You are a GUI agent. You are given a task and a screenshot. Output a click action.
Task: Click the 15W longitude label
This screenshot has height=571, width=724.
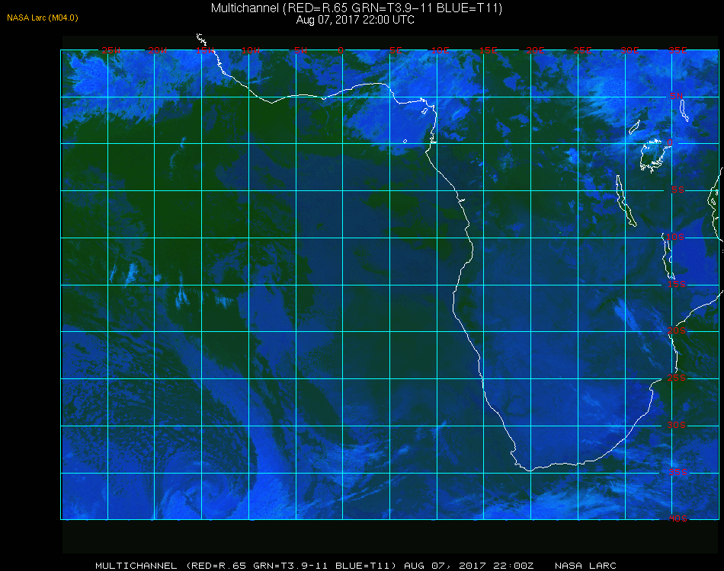click(204, 50)
